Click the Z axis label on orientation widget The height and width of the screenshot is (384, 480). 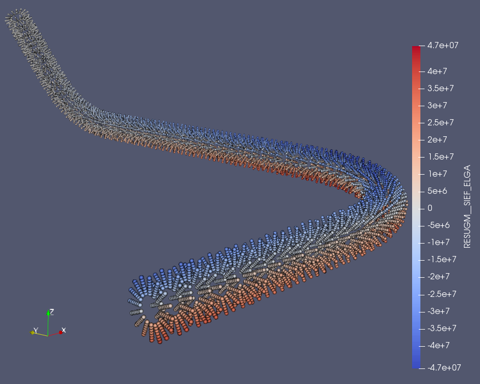pyautogui.click(x=51, y=312)
